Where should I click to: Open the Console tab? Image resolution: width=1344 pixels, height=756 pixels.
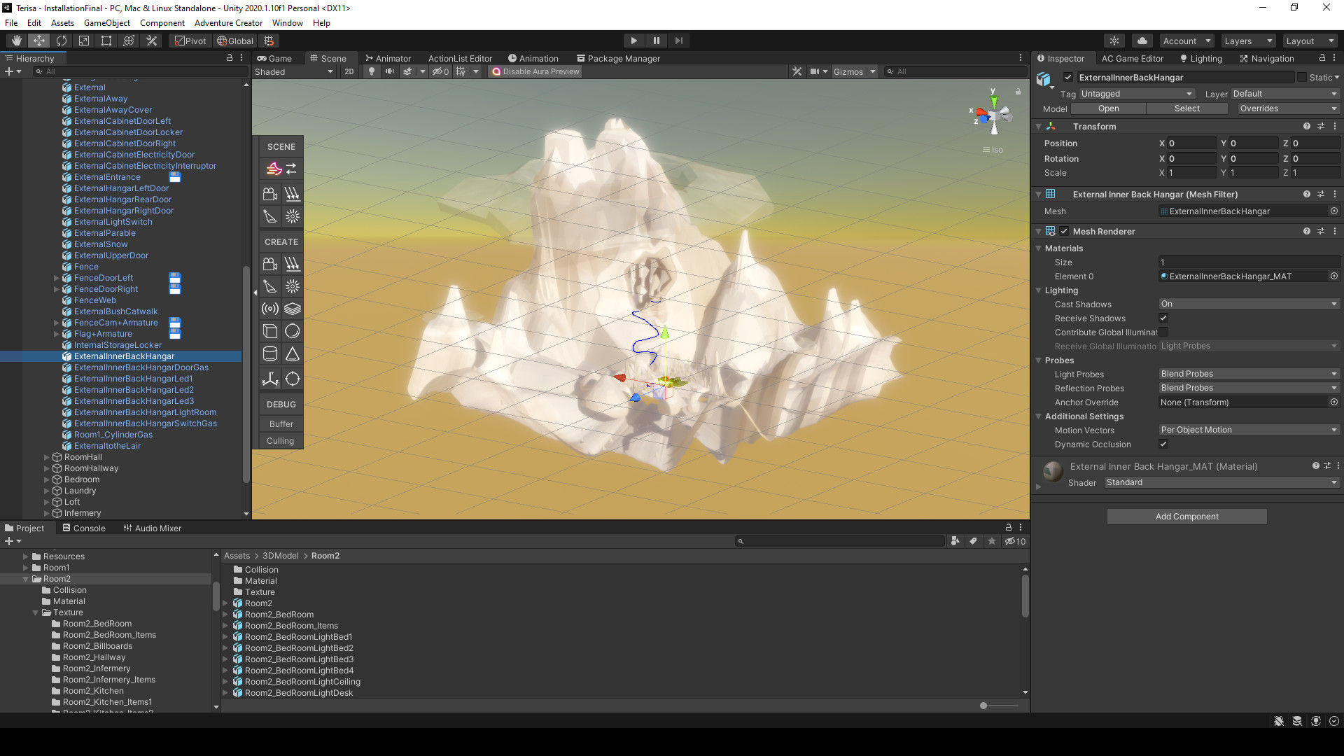(x=84, y=528)
